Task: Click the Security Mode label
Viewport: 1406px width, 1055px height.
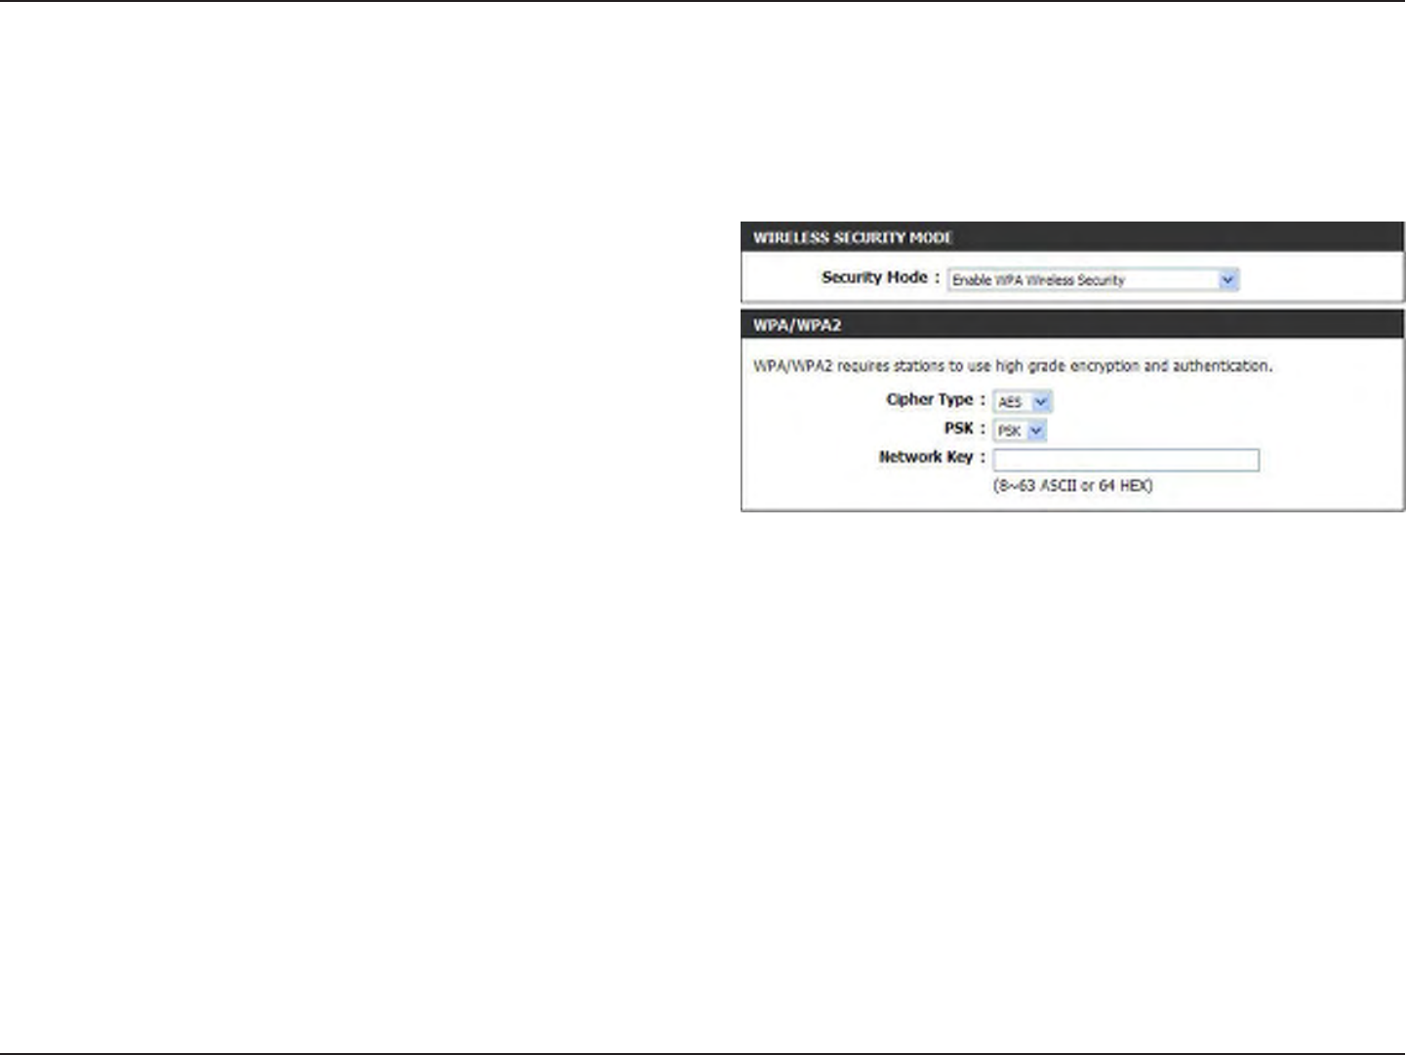Action: pos(880,278)
